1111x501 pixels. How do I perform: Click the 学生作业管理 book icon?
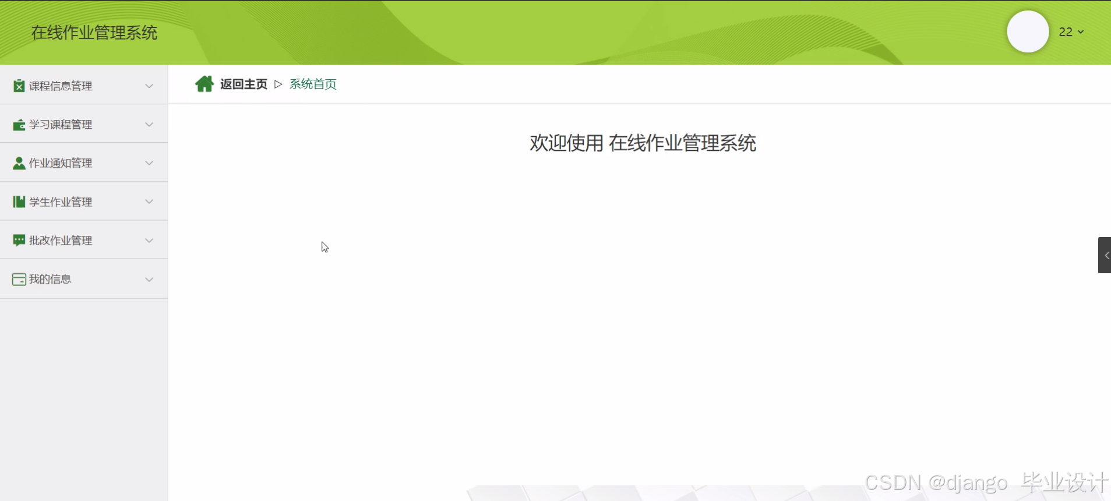19,202
